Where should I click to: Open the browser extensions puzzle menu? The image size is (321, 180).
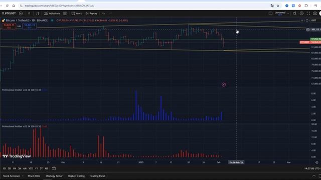click(x=306, y=5)
